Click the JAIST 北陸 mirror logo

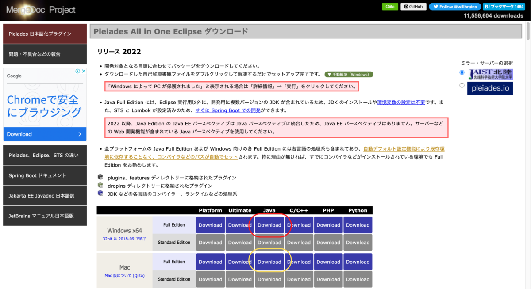[490, 74]
